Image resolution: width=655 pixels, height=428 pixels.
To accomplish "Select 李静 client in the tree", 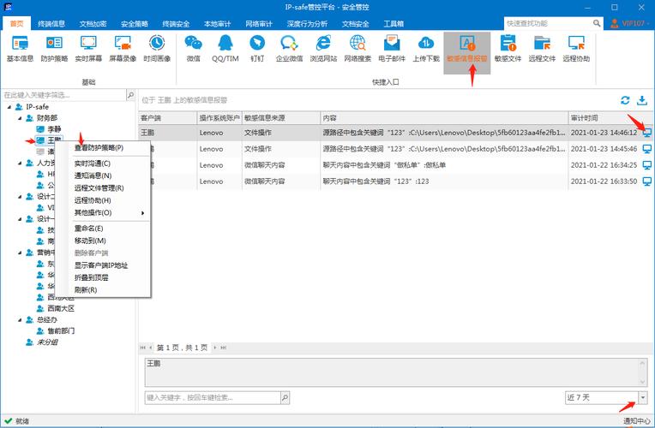I will pyautogui.click(x=54, y=128).
